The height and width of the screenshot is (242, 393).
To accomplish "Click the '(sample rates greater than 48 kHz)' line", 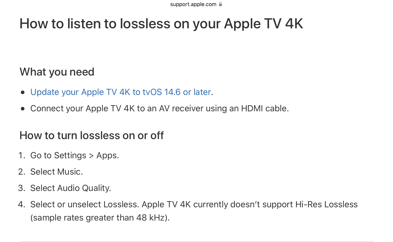I will pyautogui.click(x=100, y=218).
